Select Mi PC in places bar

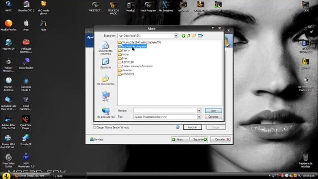(x=105, y=96)
